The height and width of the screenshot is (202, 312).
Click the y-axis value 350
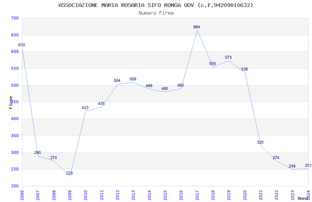15,136
